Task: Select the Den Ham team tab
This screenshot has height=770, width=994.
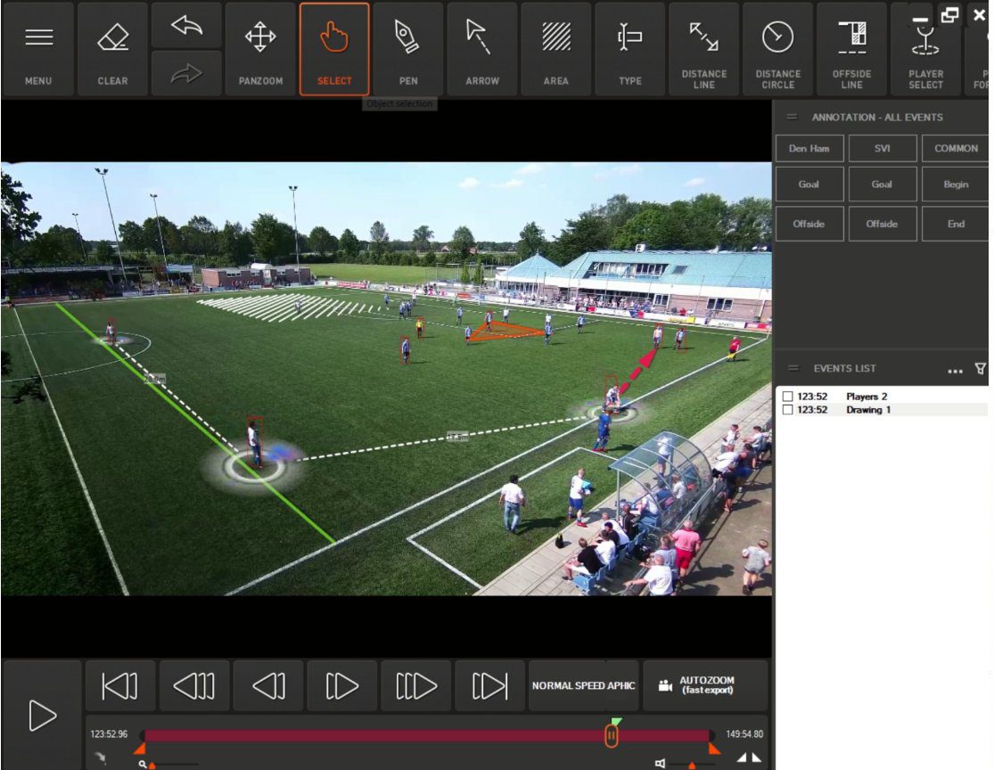Action: (809, 148)
